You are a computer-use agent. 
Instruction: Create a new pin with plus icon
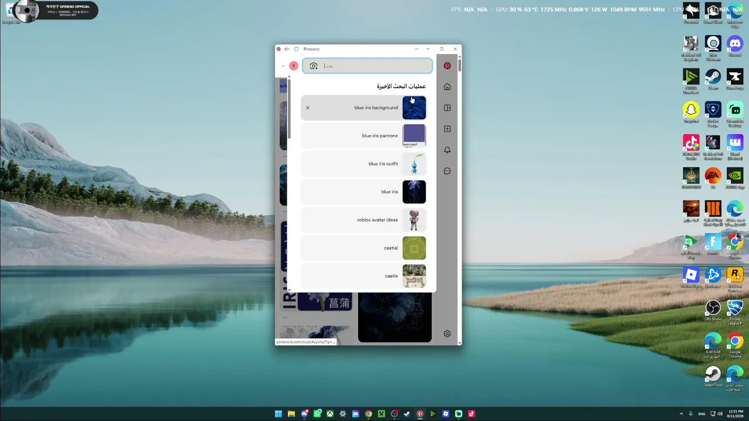447,129
